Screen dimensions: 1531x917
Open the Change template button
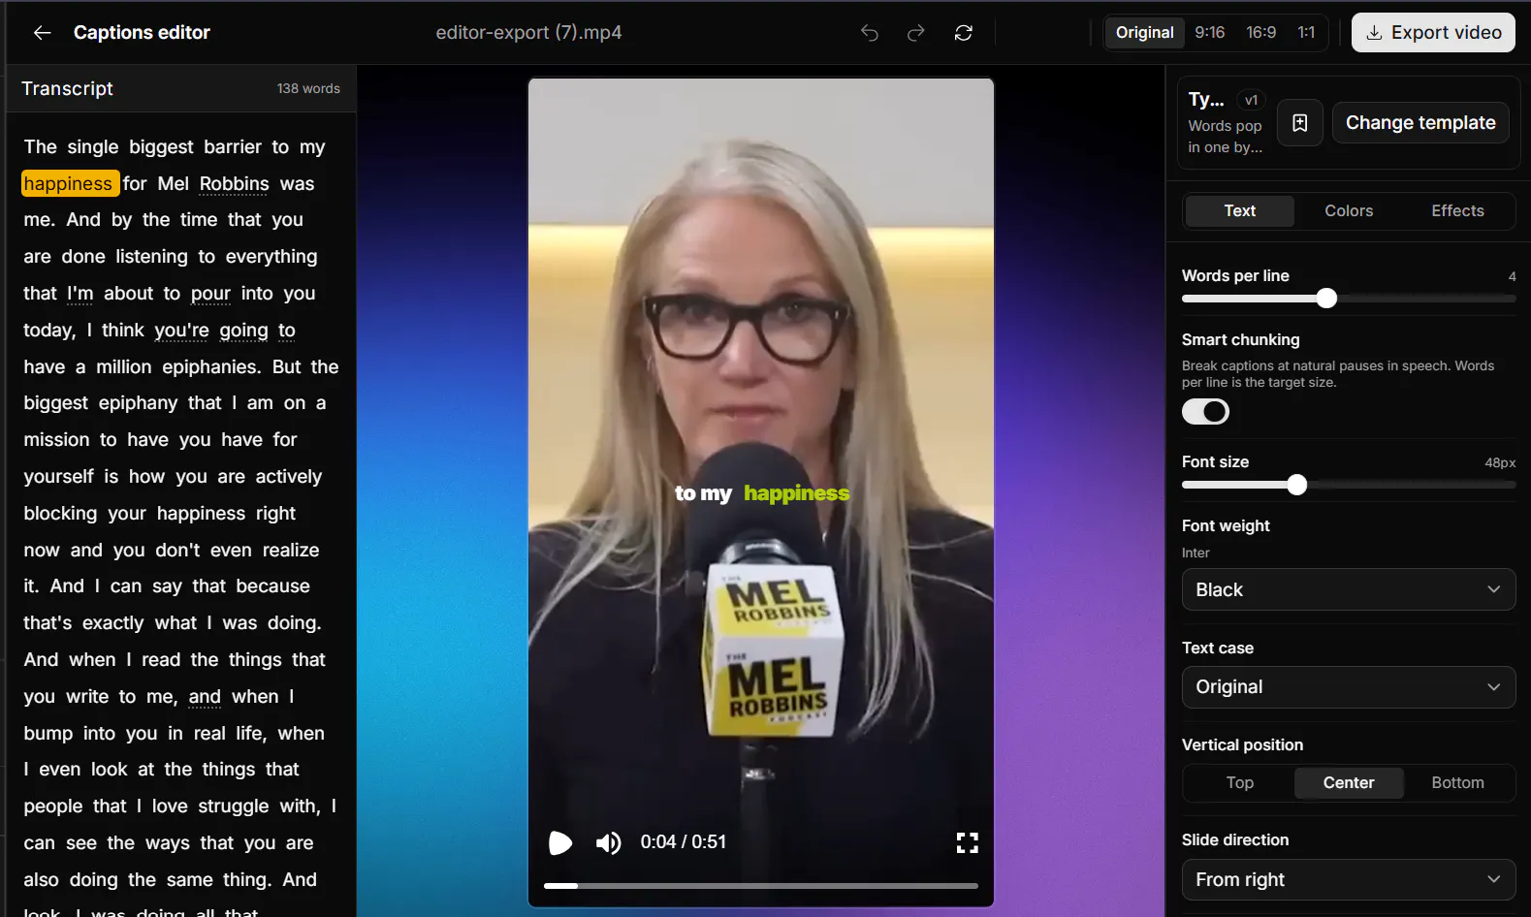coord(1420,123)
